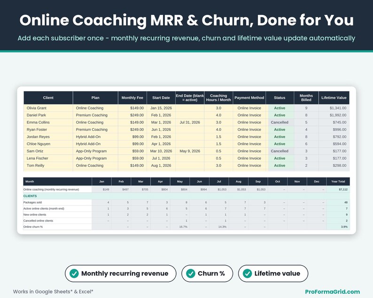This screenshot has width=373, height=298.
Task: Click the Year Total column header
Action: [x=338, y=181]
